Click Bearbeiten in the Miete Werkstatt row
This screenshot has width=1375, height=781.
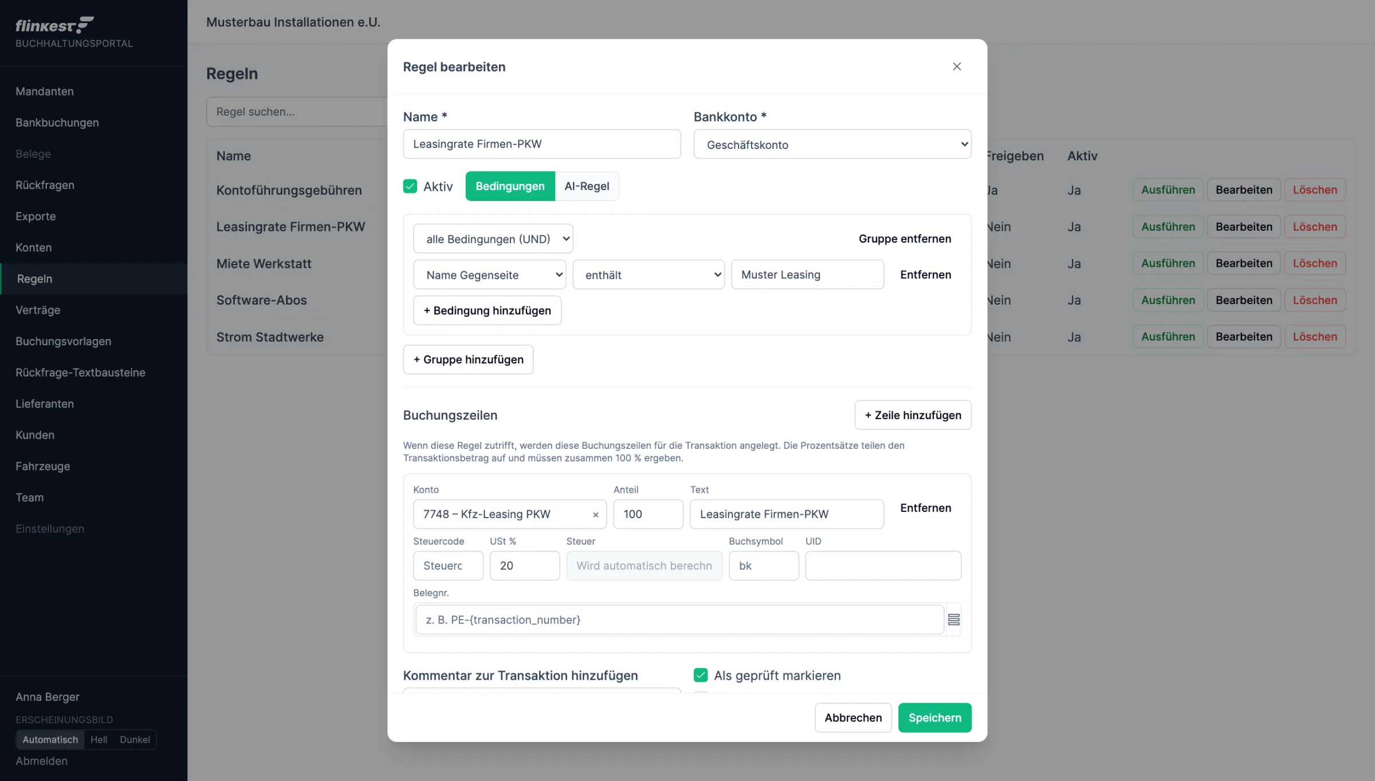point(1244,263)
